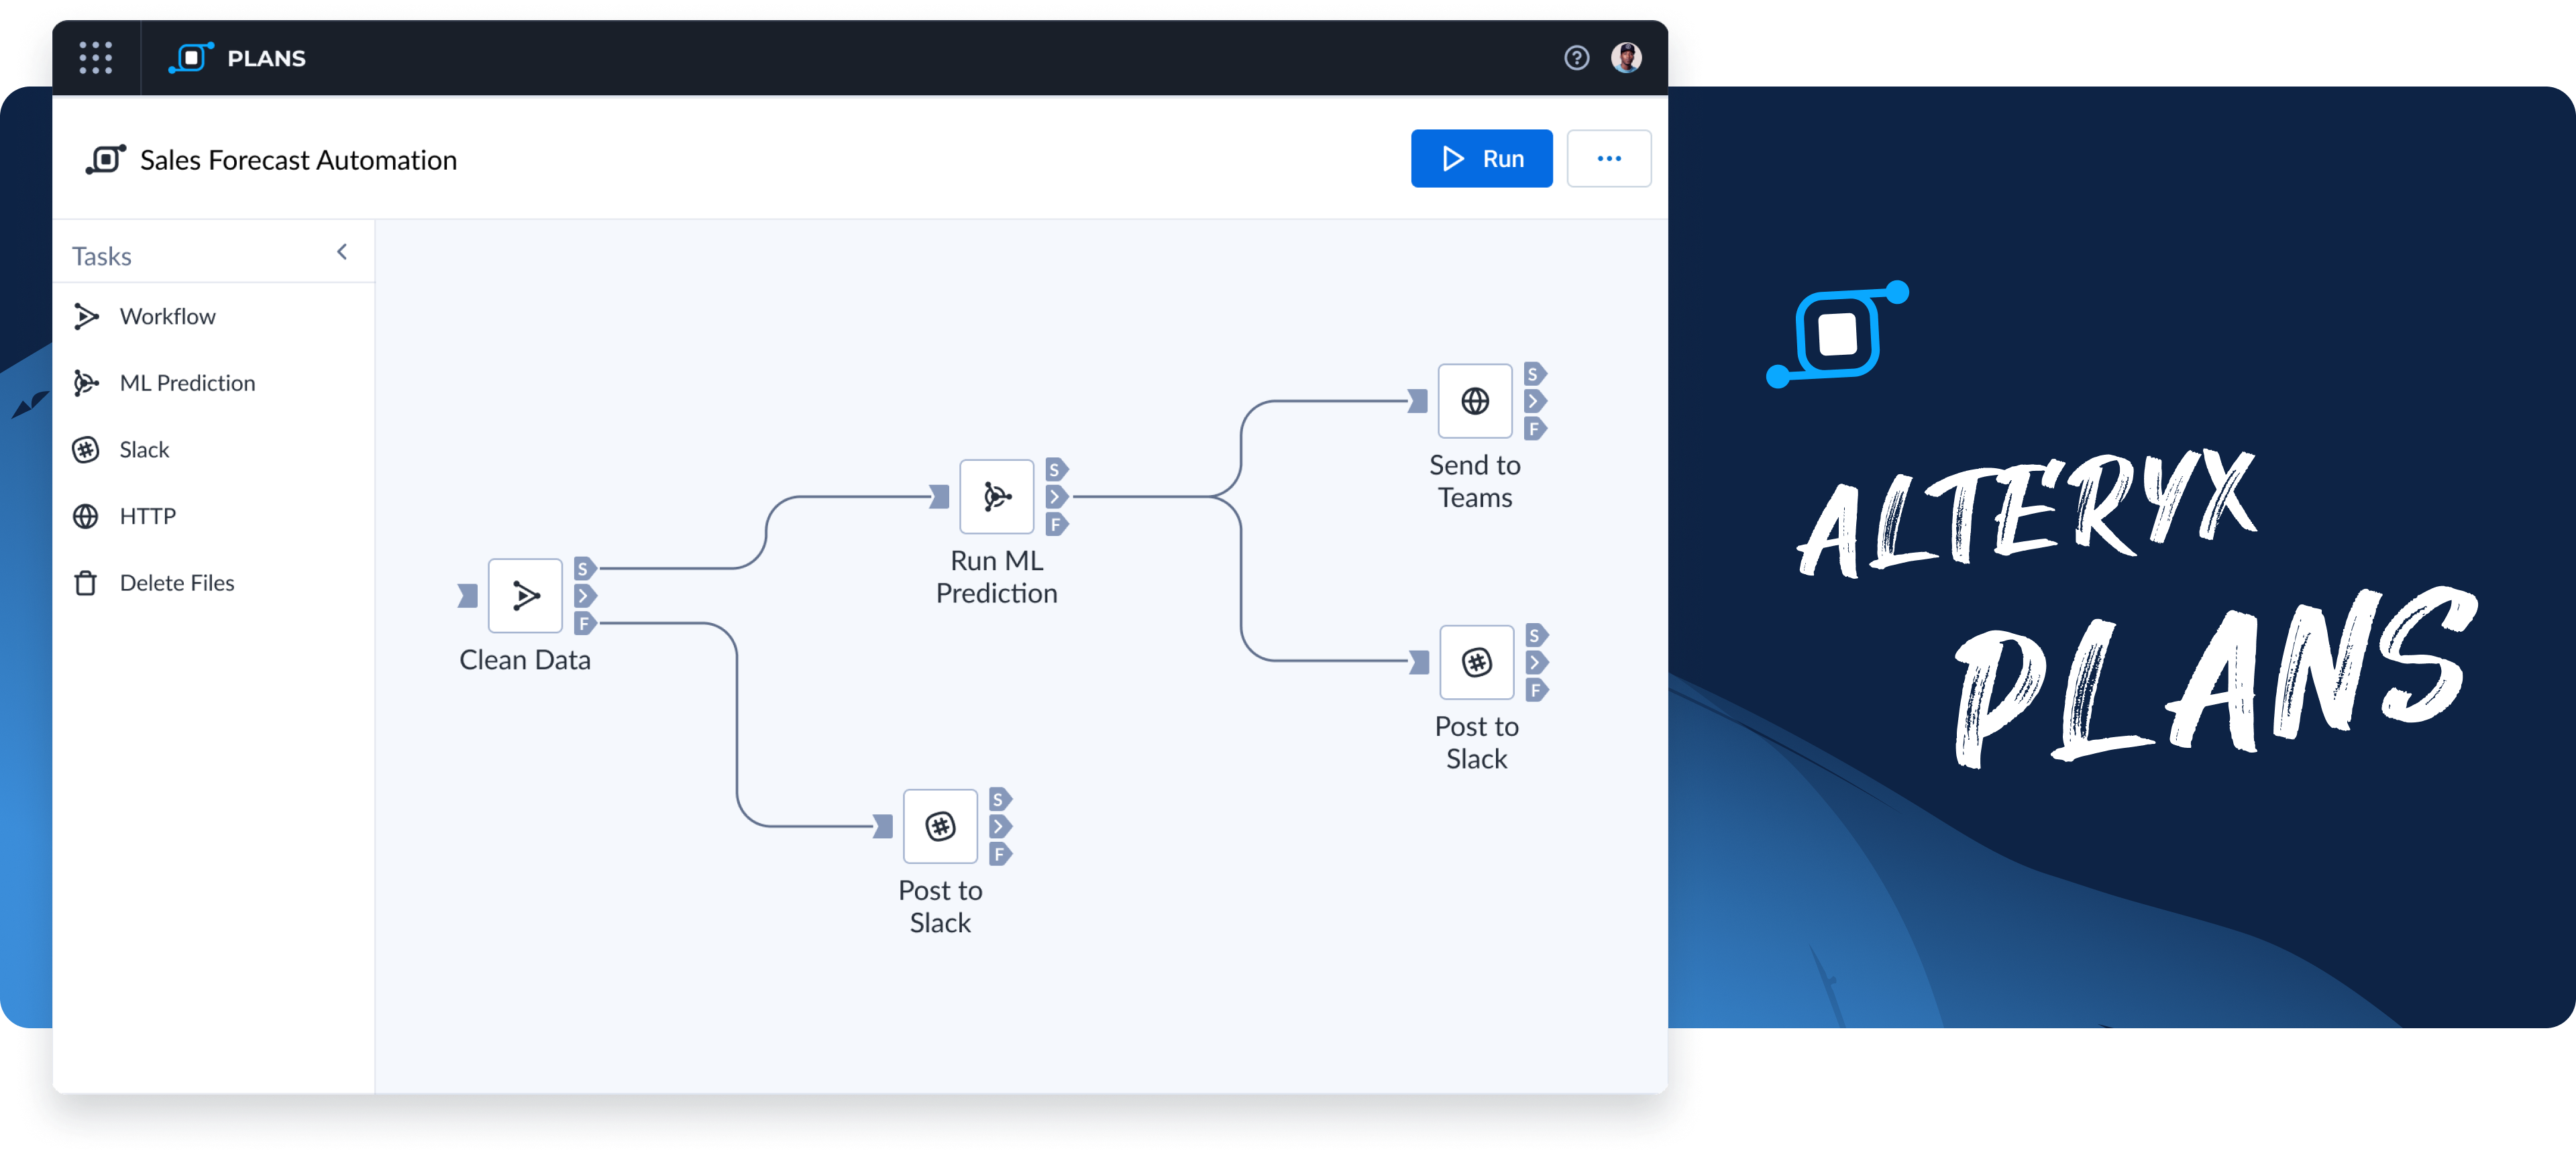Click the S anchor on Send to Teams

pyautogui.click(x=1535, y=374)
